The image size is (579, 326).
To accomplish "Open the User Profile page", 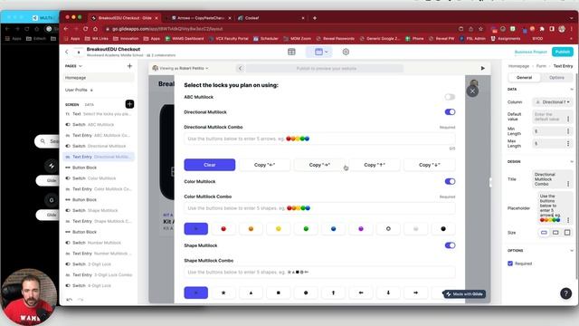I will coord(99,90).
